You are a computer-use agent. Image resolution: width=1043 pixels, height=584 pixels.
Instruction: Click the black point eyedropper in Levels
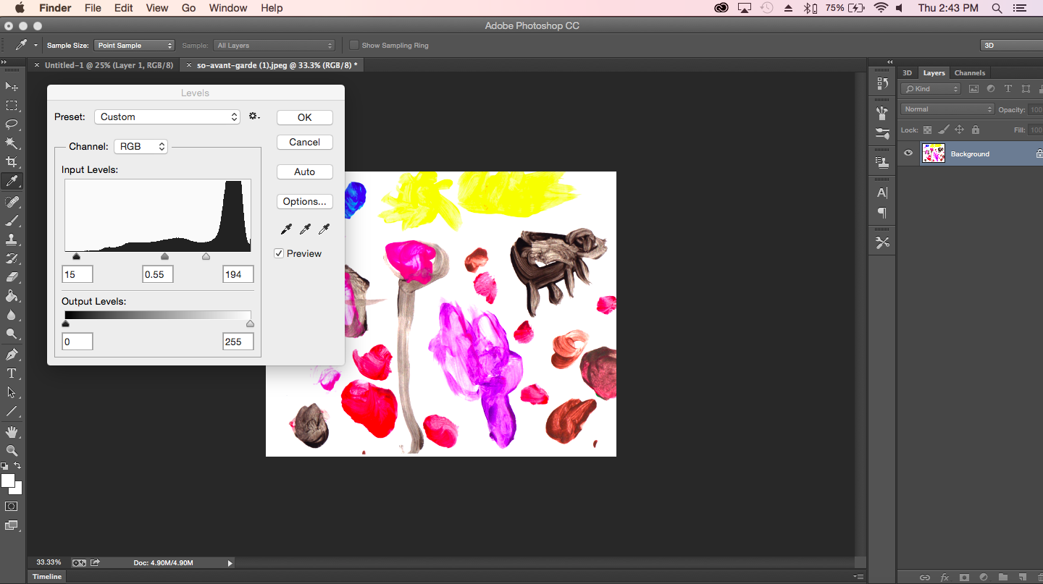(286, 229)
